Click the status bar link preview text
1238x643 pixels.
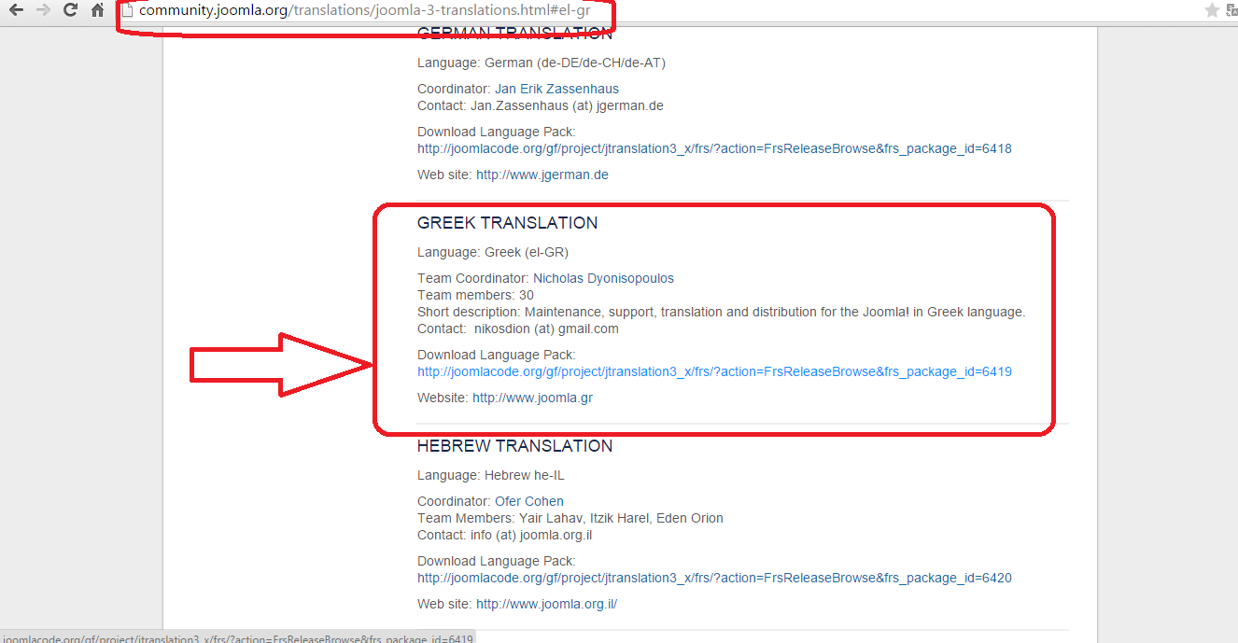(x=238, y=637)
